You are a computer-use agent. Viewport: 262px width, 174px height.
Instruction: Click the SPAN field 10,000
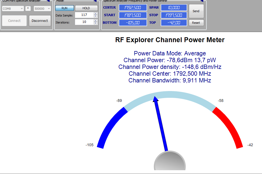click(174, 8)
